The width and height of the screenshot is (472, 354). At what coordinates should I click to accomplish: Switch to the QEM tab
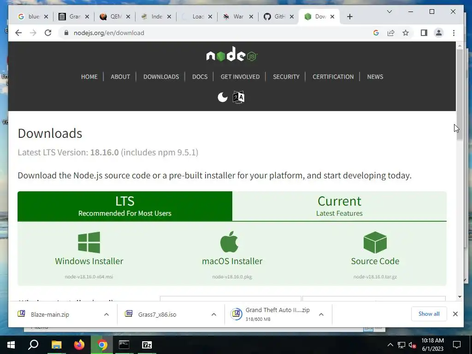click(112, 17)
